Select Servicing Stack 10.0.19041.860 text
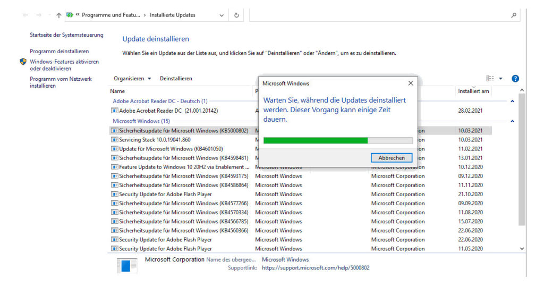The height and width of the screenshot is (286, 544). coord(155,140)
